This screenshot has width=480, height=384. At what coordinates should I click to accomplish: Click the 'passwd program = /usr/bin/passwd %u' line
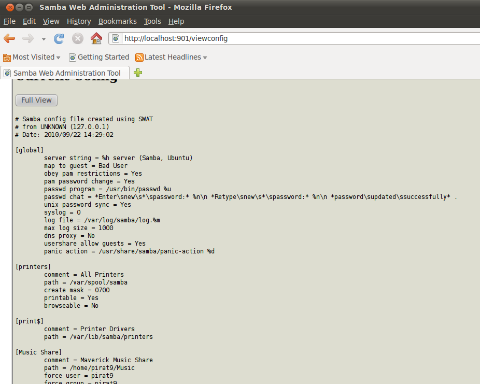(x=107, y=189)
